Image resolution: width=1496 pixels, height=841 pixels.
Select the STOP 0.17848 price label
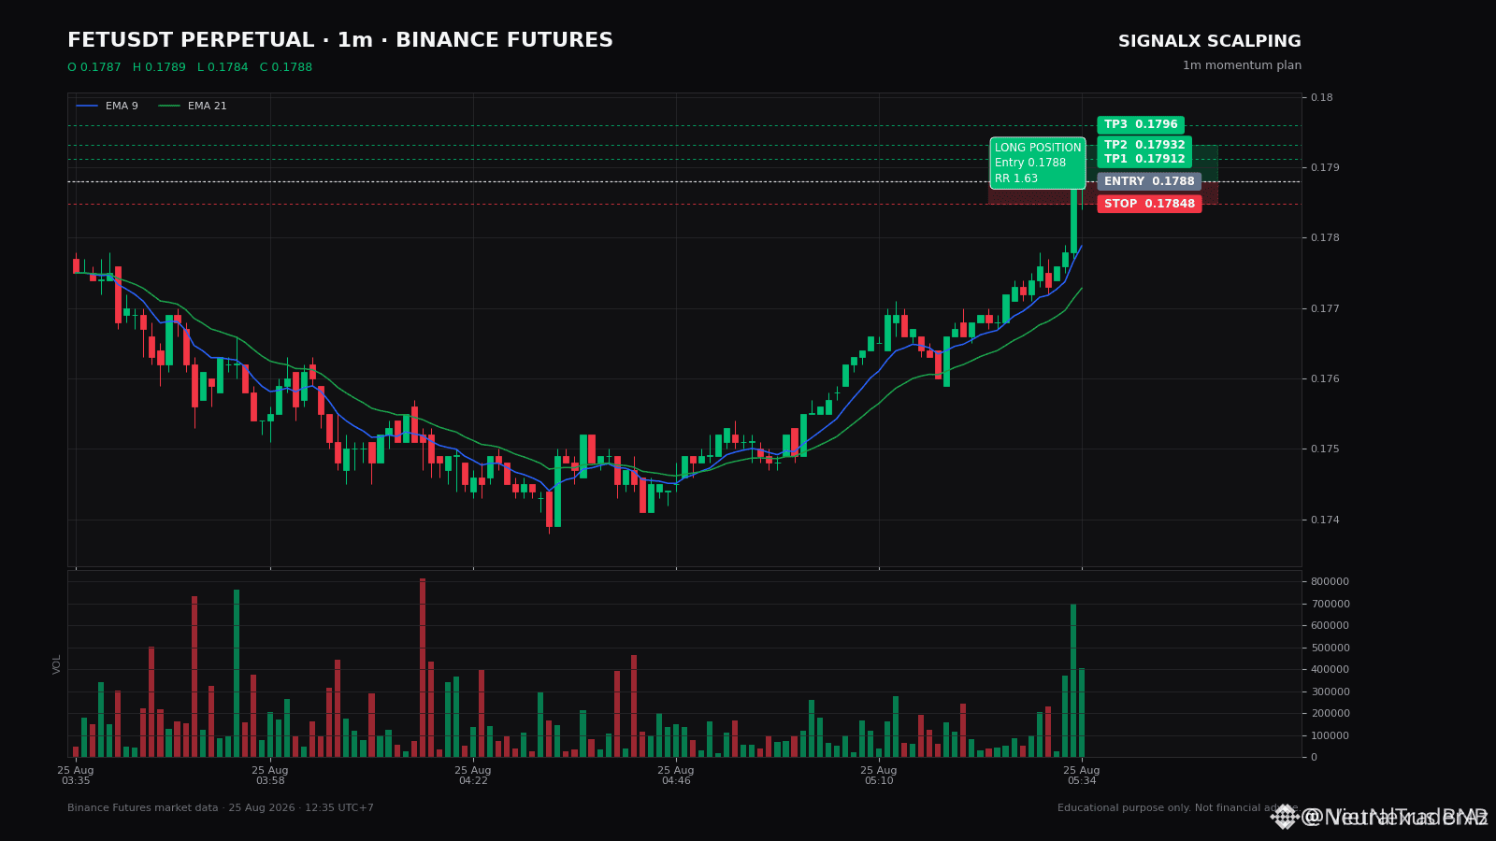point(1149,204)
